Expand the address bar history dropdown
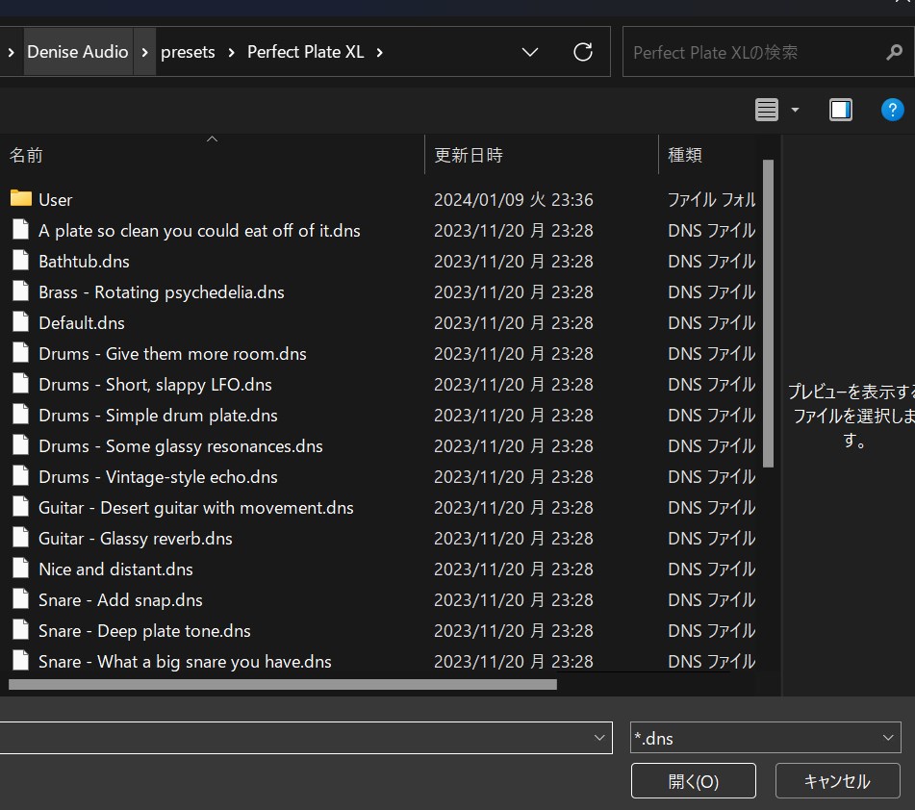This screenshot has height=810, width=915. pyautogui.click(x=529, y=52)
